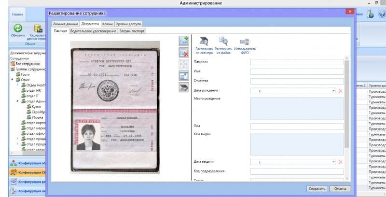The width and height of the screenshot is (386, 197).
Task: Add a new passport image with green-plus icon
Action: (x=184, y=41)
